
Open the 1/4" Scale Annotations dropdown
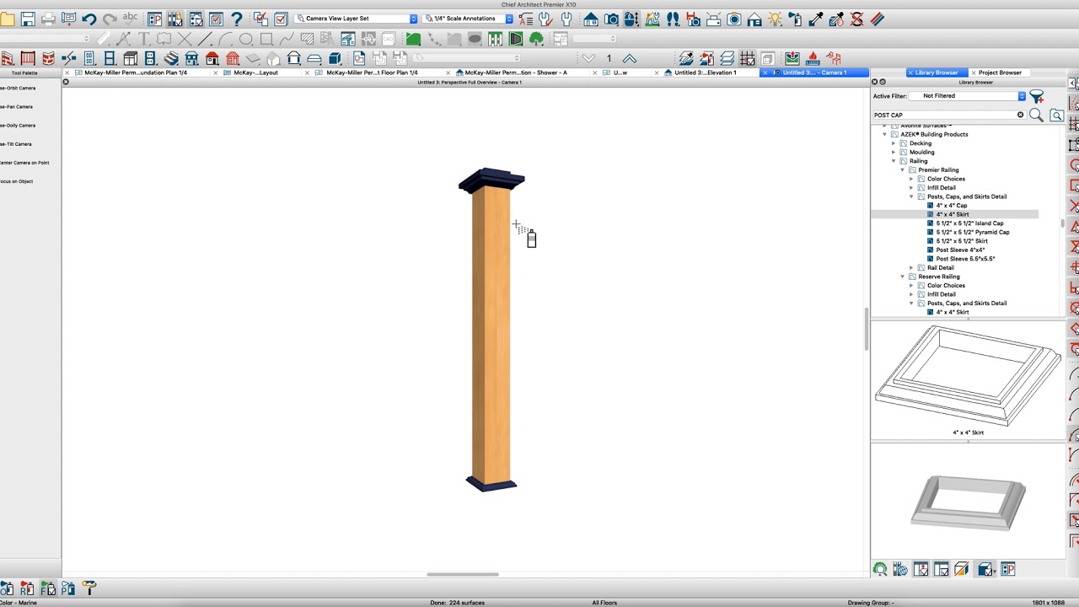tap(469, 19)
